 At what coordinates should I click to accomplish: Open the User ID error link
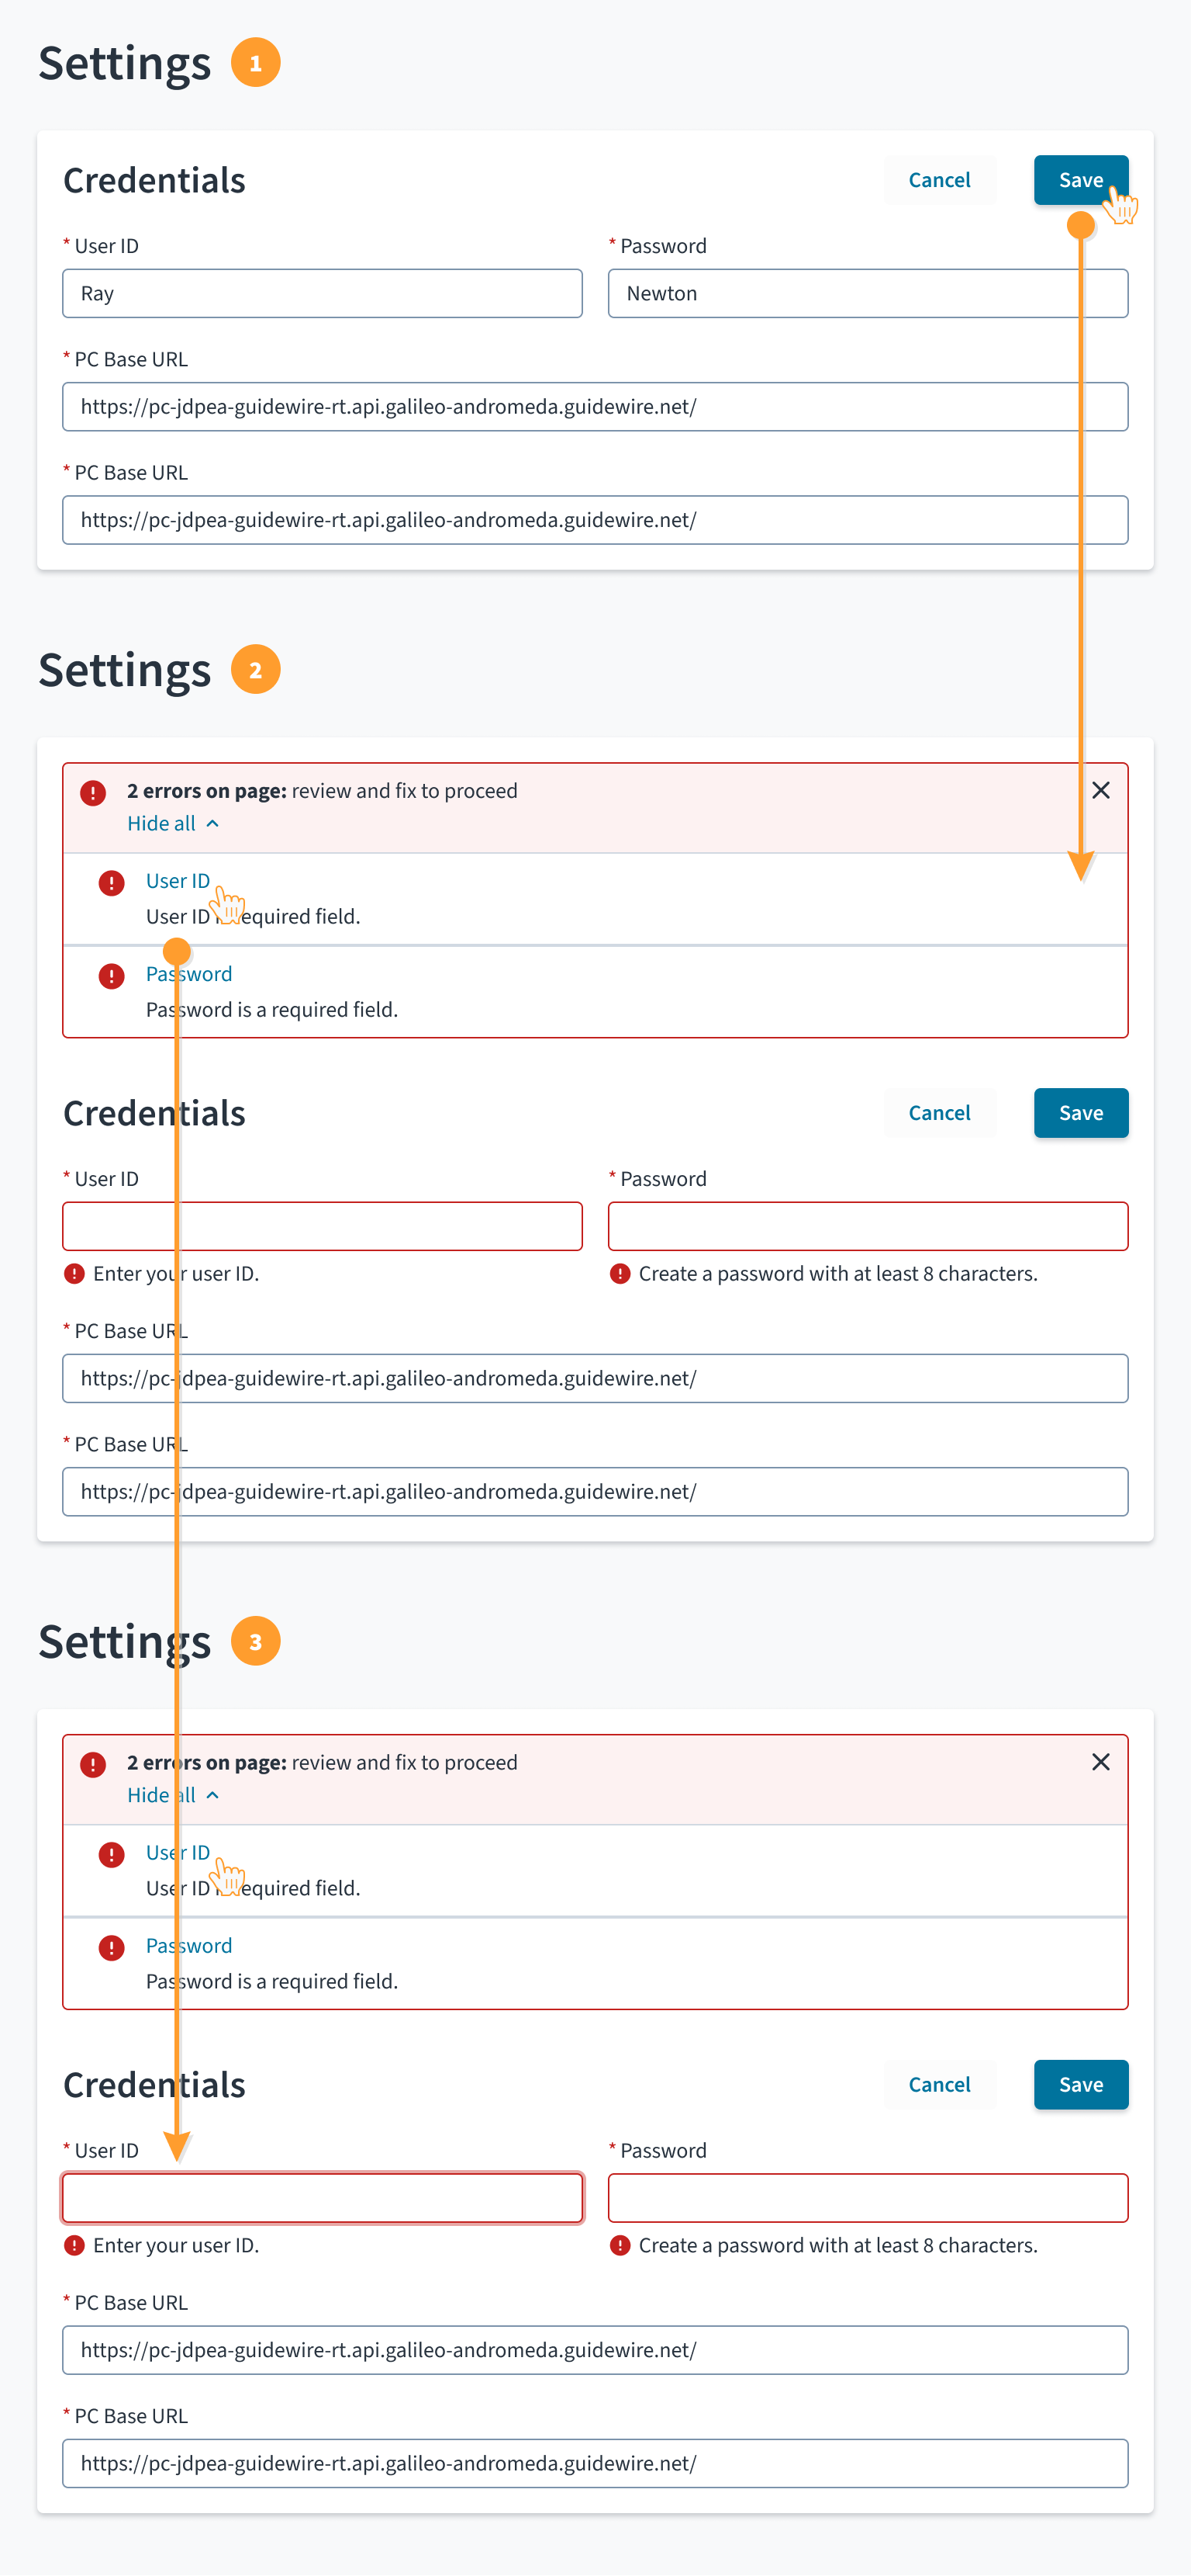point(178,881)
